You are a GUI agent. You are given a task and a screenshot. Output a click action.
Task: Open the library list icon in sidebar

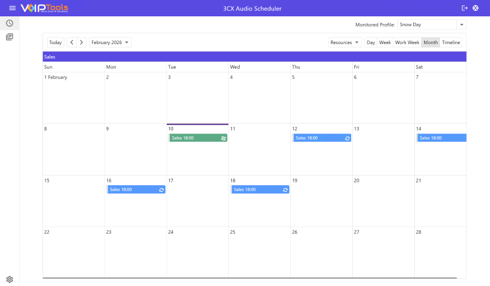(9, 37)
